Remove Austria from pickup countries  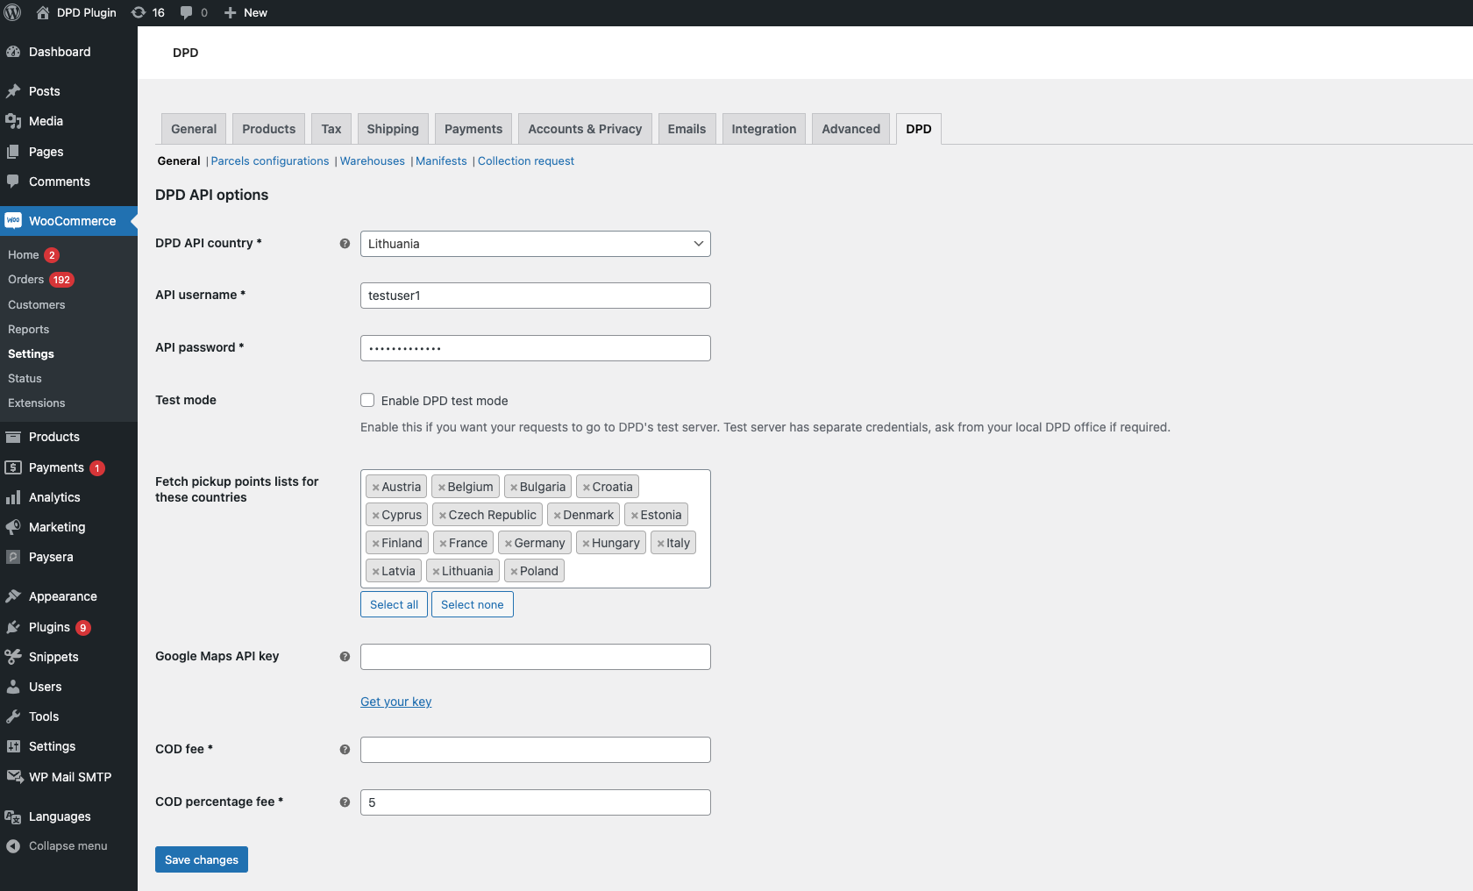[375, 488]
